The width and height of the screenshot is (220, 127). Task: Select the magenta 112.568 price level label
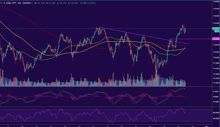(x=216, y=39)
